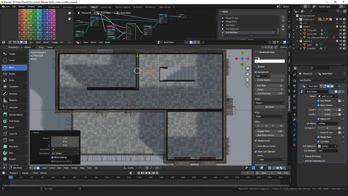The image size is (348, 196).
Task: Select the Bevel tool
Action: tap(14, 127)
